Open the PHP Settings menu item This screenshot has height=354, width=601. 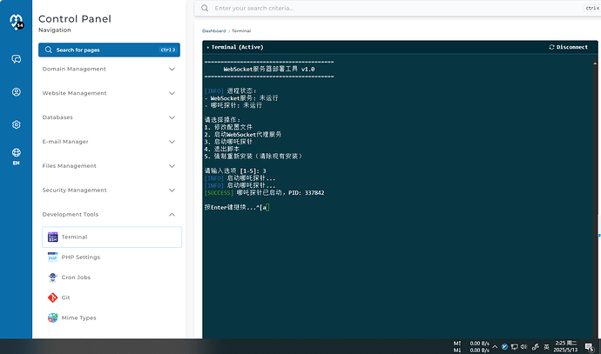coord(111,257)
